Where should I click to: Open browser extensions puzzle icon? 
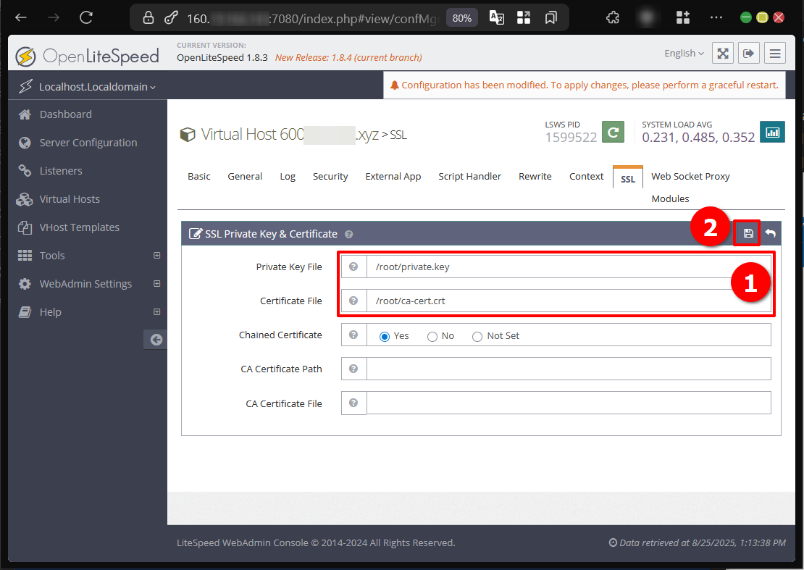(x=612, y=18)
